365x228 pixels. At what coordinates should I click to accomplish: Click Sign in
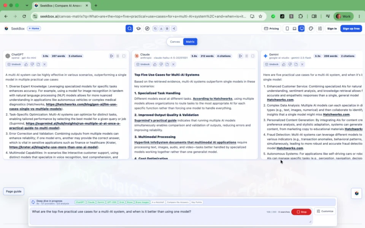click(x=332, y=28)
